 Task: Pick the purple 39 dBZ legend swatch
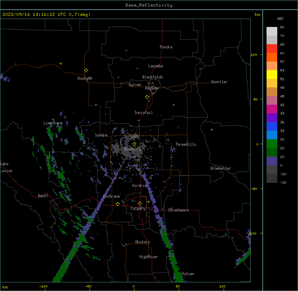(272, 118)
